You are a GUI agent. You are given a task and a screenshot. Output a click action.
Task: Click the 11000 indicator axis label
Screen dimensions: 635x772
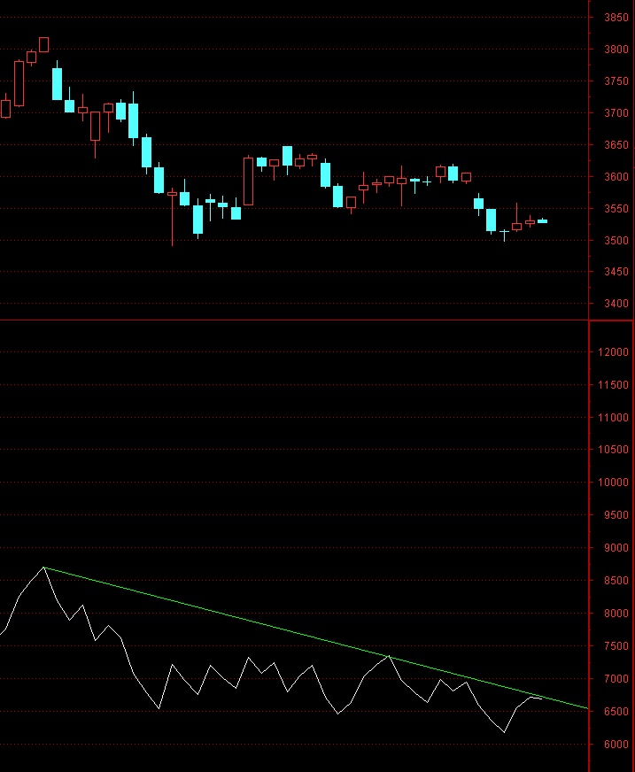click(x=614, y=418)
